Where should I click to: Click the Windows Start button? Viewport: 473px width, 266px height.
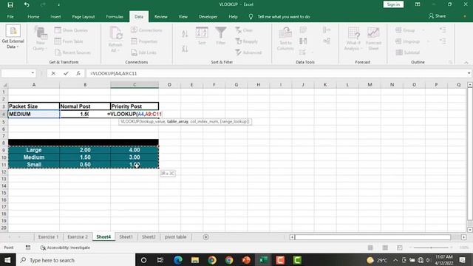coord(7,260)
